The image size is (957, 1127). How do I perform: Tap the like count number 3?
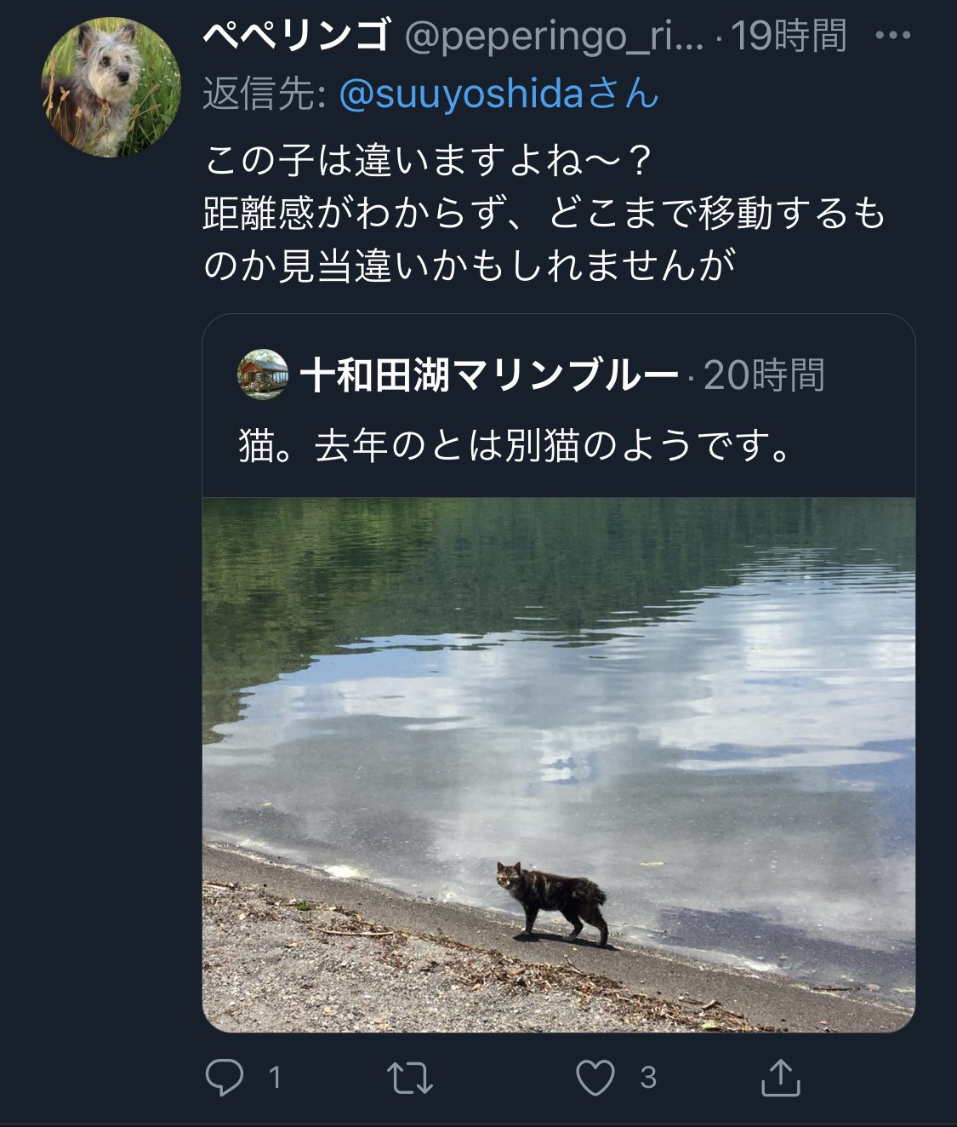click(648, 1078)
